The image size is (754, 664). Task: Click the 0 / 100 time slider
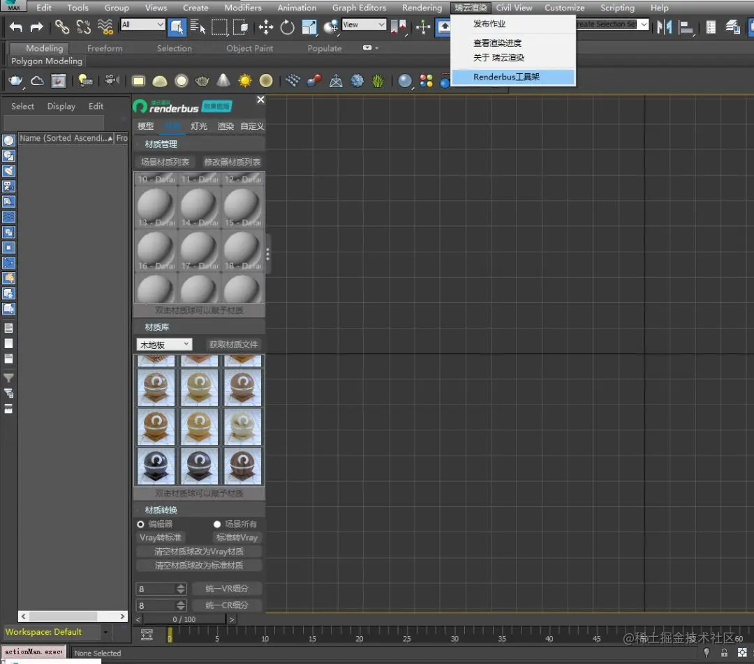[x=184, y=619]
